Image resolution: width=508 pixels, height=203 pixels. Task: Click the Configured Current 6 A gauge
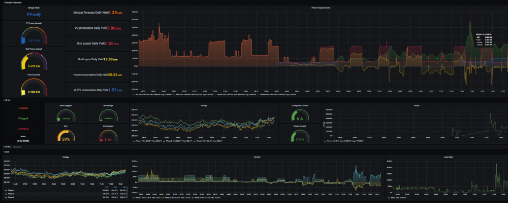[x=300, y=114]
